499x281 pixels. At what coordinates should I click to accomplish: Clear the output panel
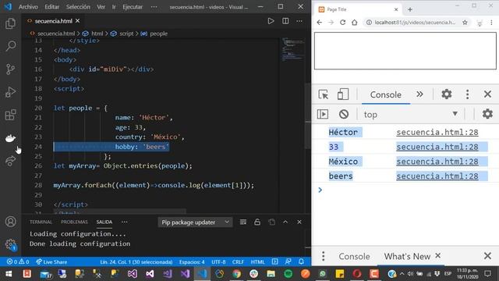(243, 222)
